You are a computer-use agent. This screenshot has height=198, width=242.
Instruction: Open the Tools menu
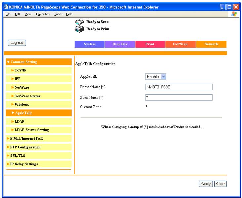tap(58, 14)
